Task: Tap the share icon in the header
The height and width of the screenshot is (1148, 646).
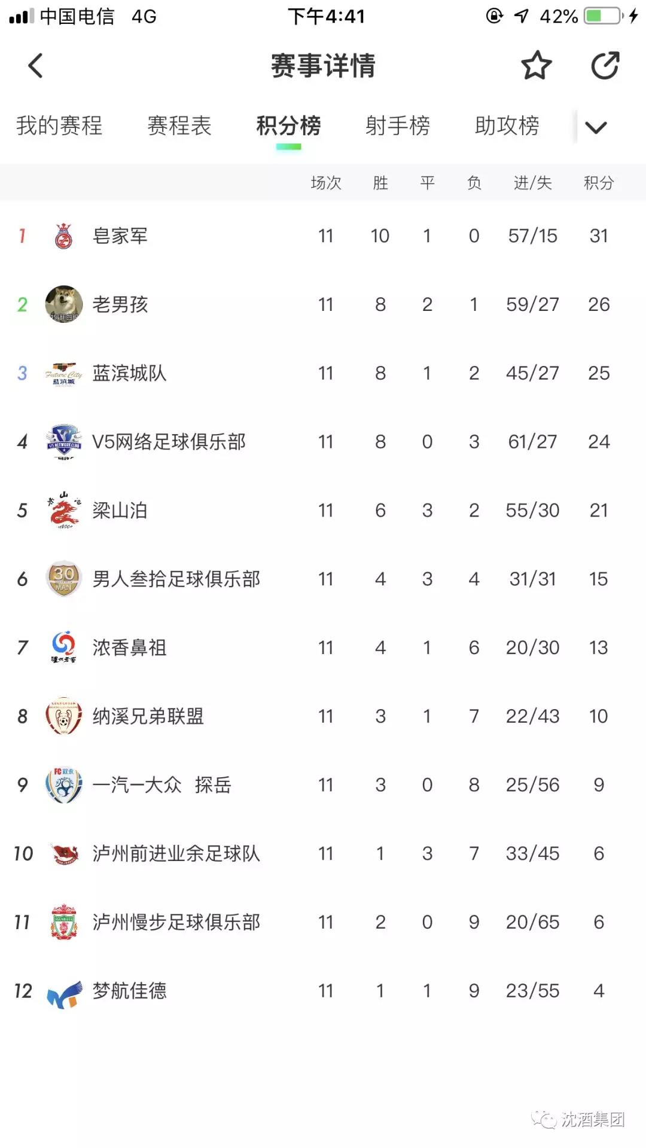Action: pyautogui.click(x=605, y=65)
